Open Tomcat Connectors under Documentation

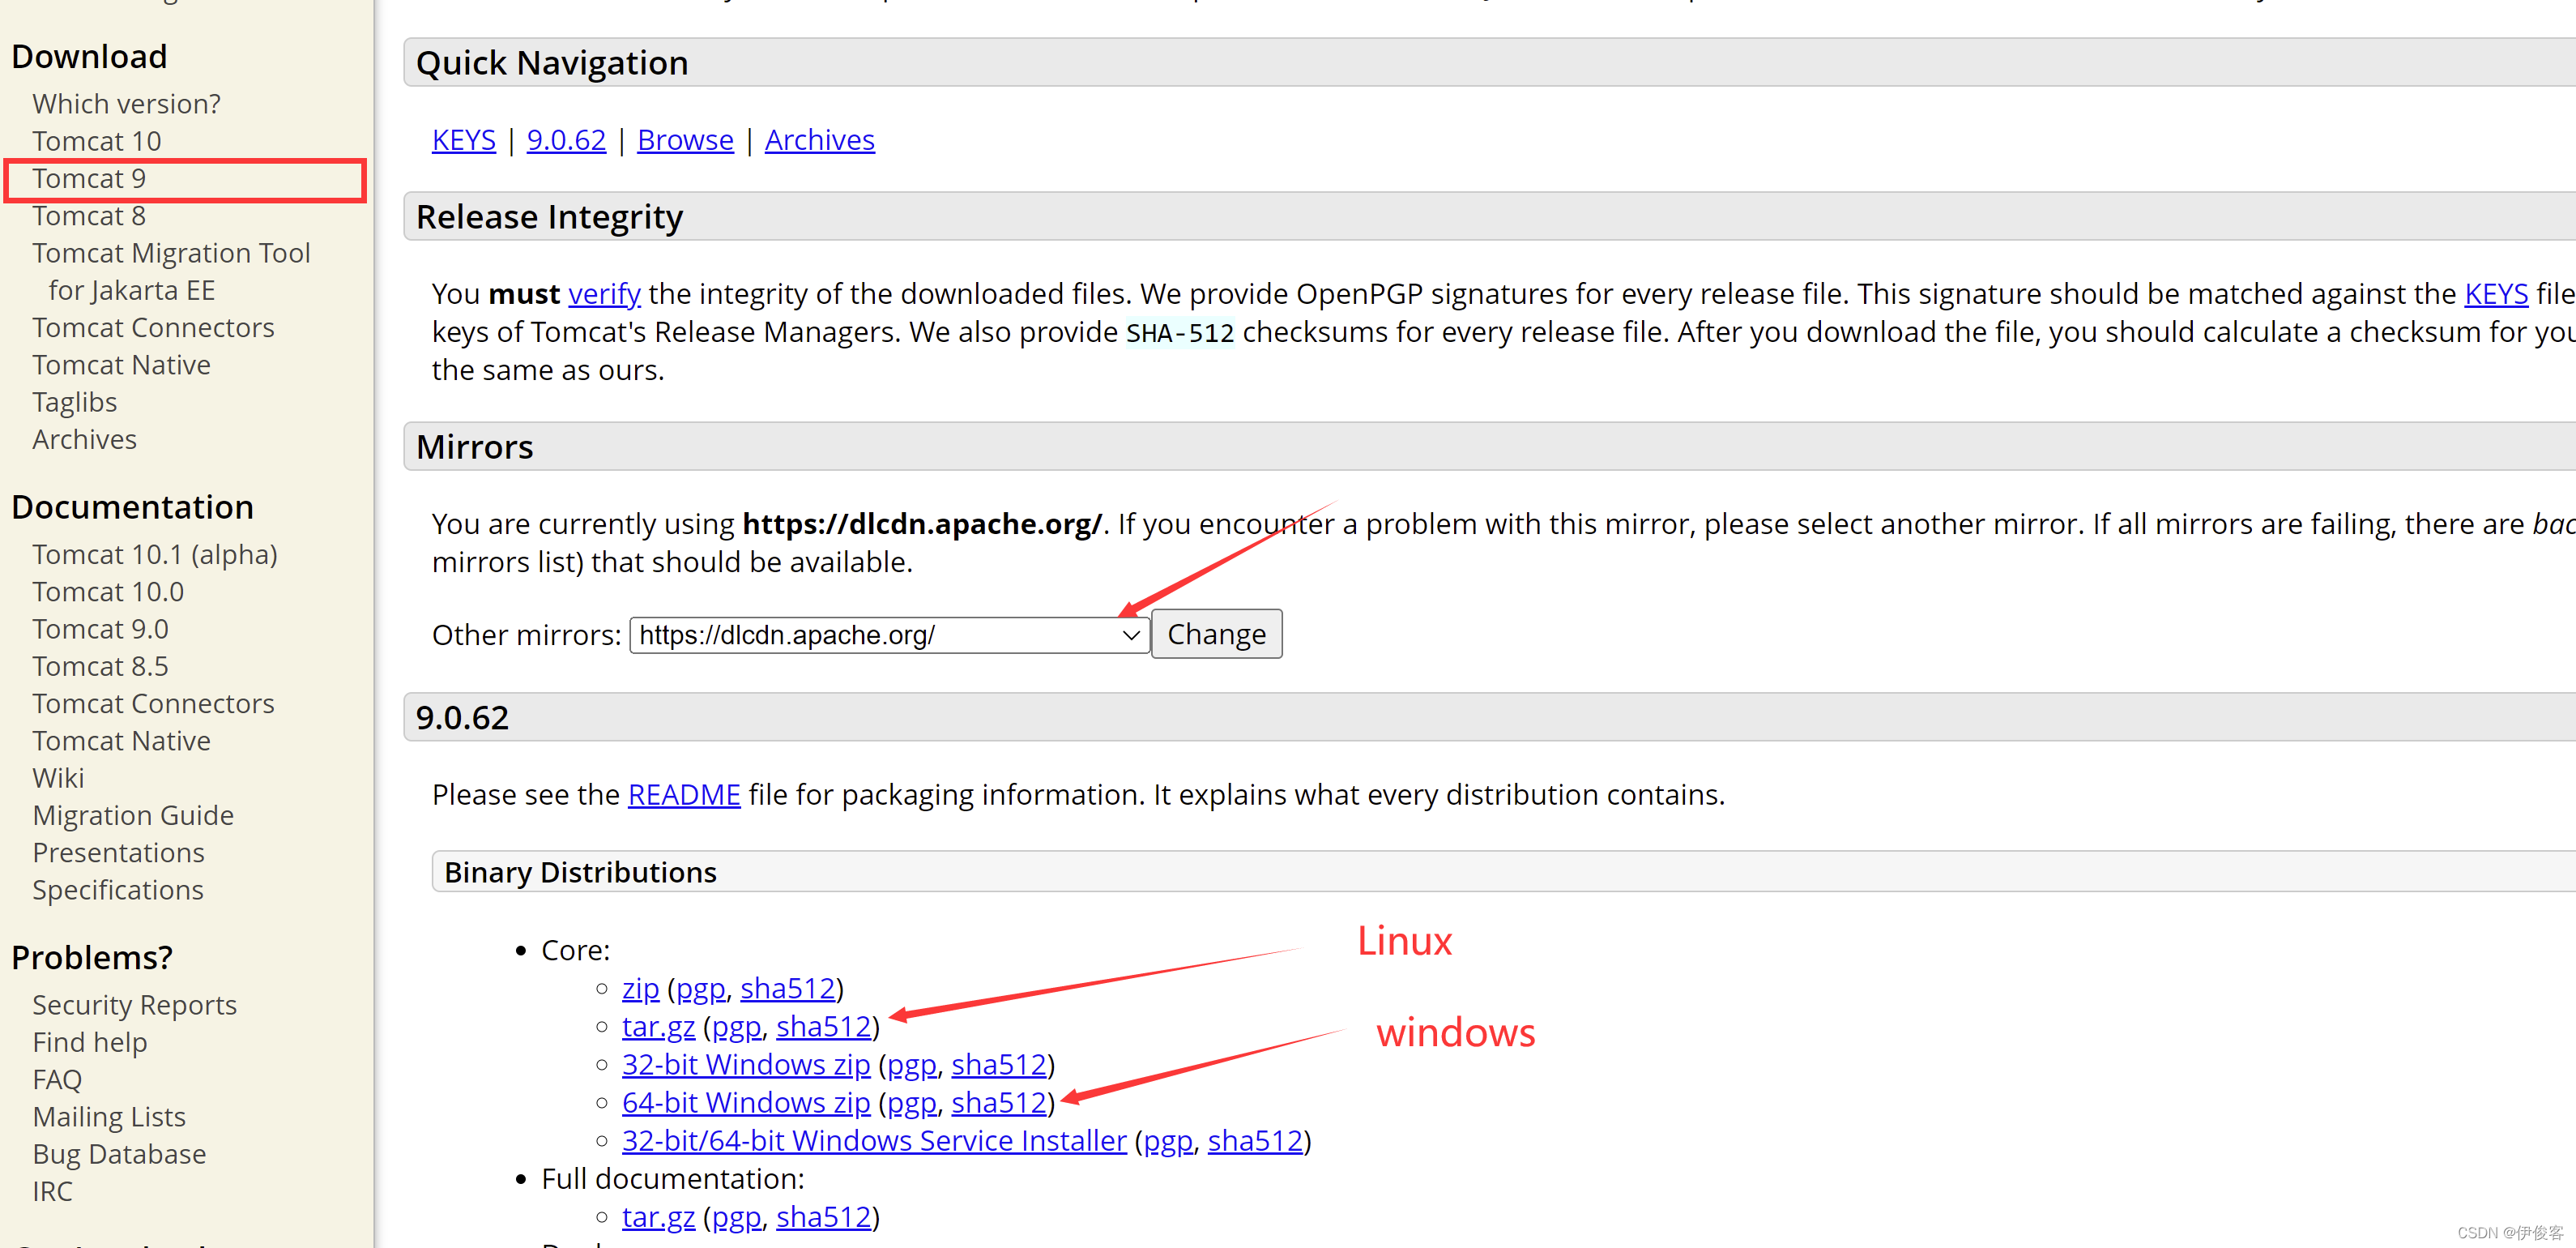tap(153, 704)
